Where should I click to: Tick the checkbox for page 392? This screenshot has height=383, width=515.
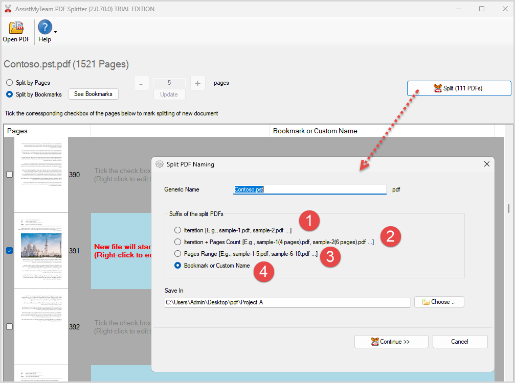click(9, 327)
